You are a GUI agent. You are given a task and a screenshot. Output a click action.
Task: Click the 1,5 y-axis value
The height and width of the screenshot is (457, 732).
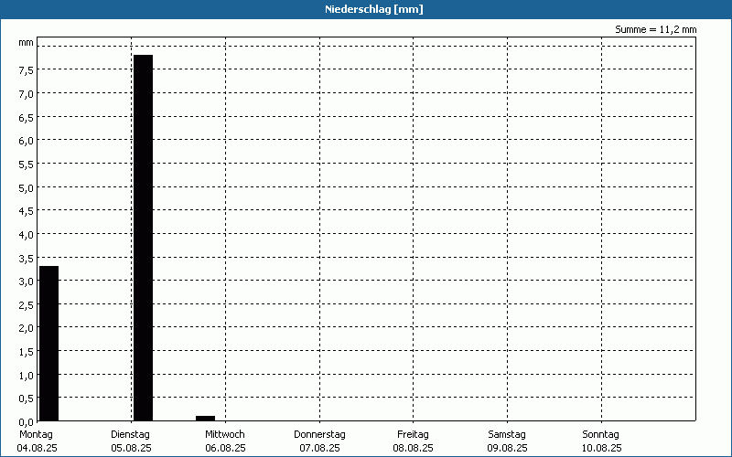[27, 352]
